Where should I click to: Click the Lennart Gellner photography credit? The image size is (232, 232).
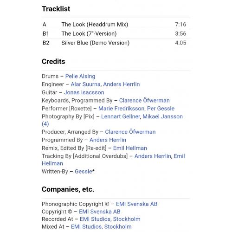click(x=121, y=116)
